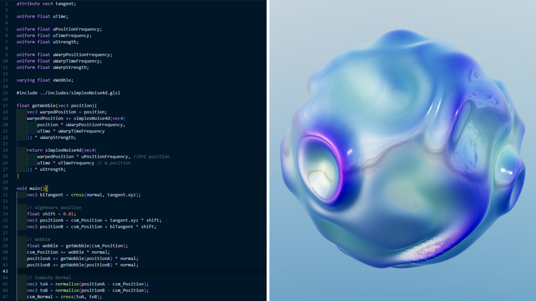
Task: Click the ')) * uWarpStrength;' line
Action: point(51,138)
